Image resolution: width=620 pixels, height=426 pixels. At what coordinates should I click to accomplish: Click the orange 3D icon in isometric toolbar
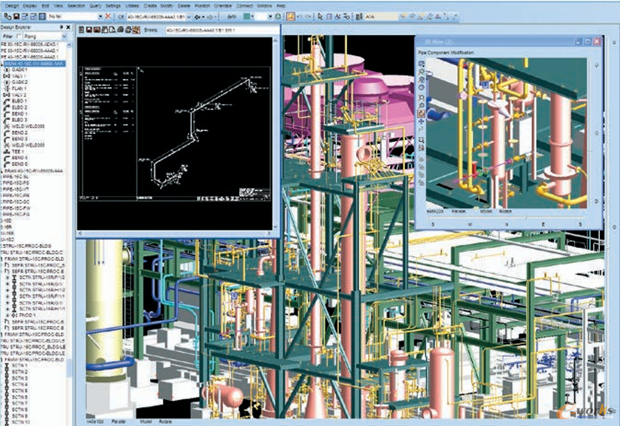(137, 30)
